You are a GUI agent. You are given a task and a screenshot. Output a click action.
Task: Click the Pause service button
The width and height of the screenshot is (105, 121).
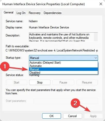click(x=63, y=82)
